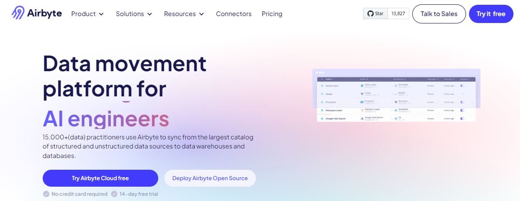Expand the Product navigation menu
Viewport: 520px width, 201px height.
coord(88,14)
